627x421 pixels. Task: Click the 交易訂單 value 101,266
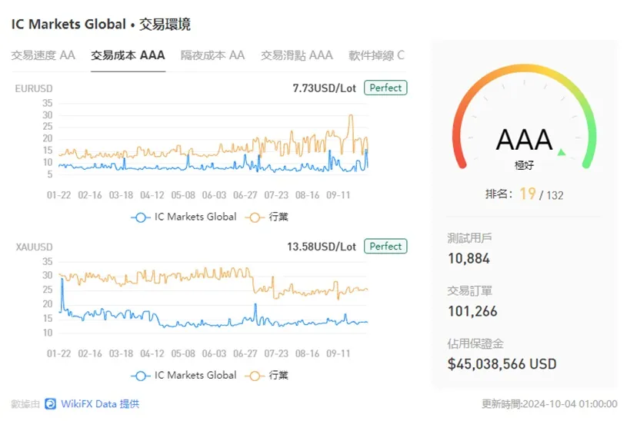(472, 311)
